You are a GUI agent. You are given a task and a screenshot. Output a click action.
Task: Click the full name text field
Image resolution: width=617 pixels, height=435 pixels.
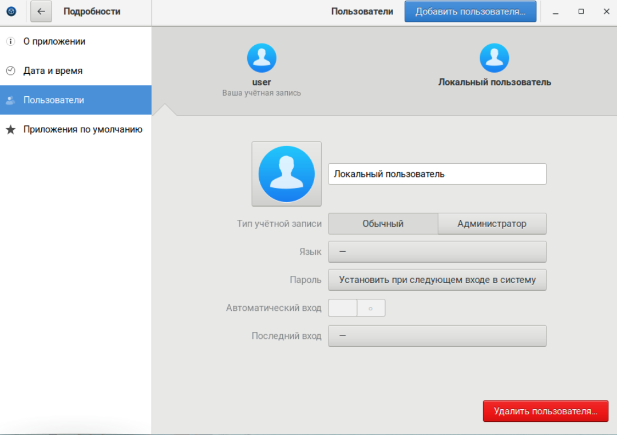tap(437, 174)
